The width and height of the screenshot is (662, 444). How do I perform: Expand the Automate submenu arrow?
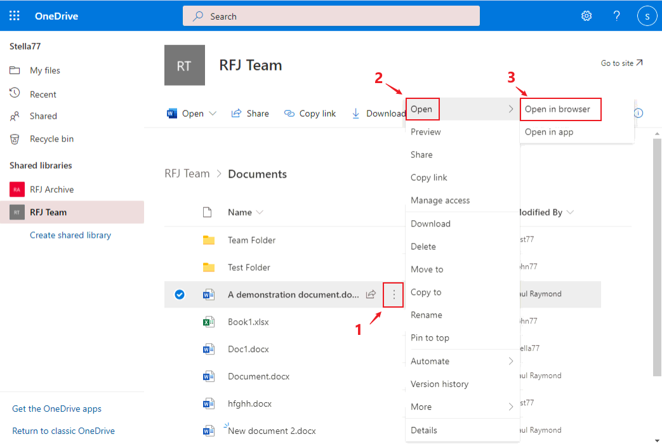(x=511, y=361)
